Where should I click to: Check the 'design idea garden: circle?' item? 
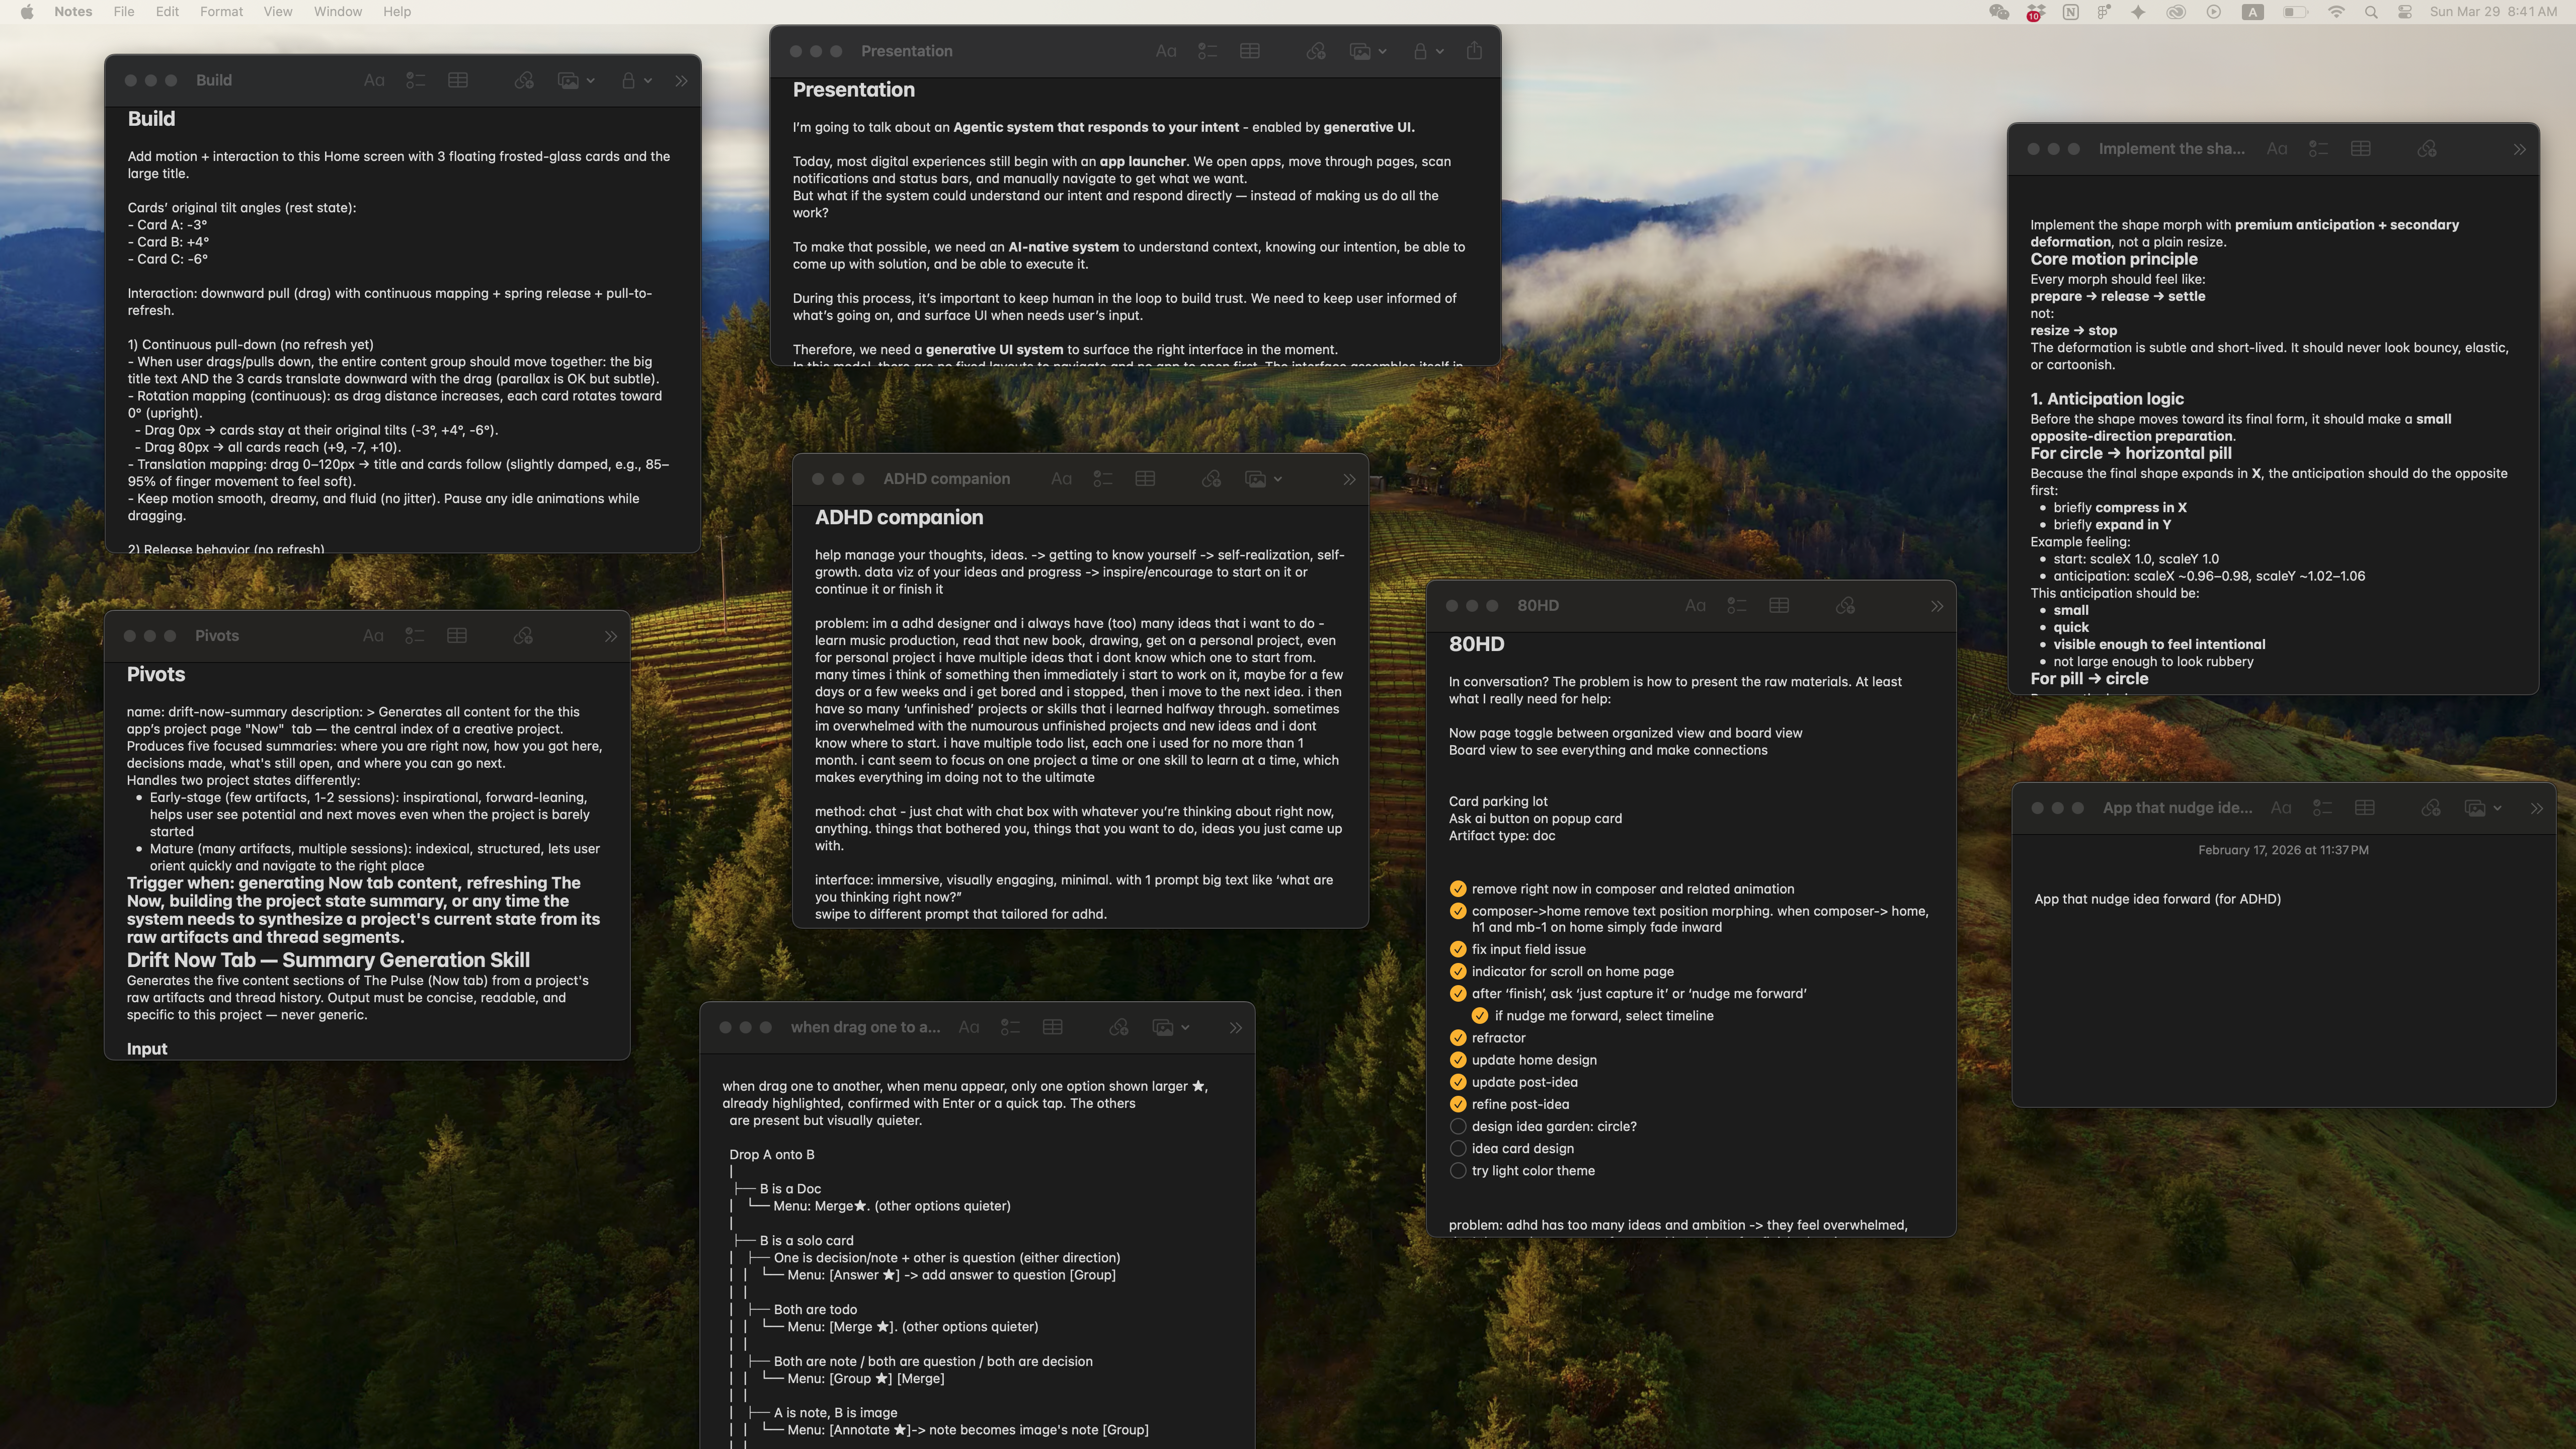click(x=1458, y=1126)
